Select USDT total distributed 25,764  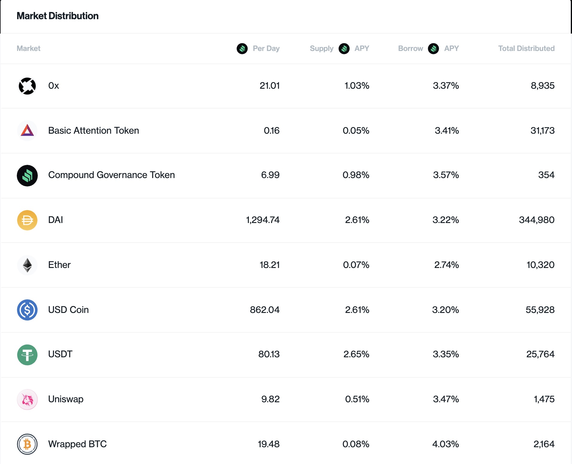coord(541,354)
